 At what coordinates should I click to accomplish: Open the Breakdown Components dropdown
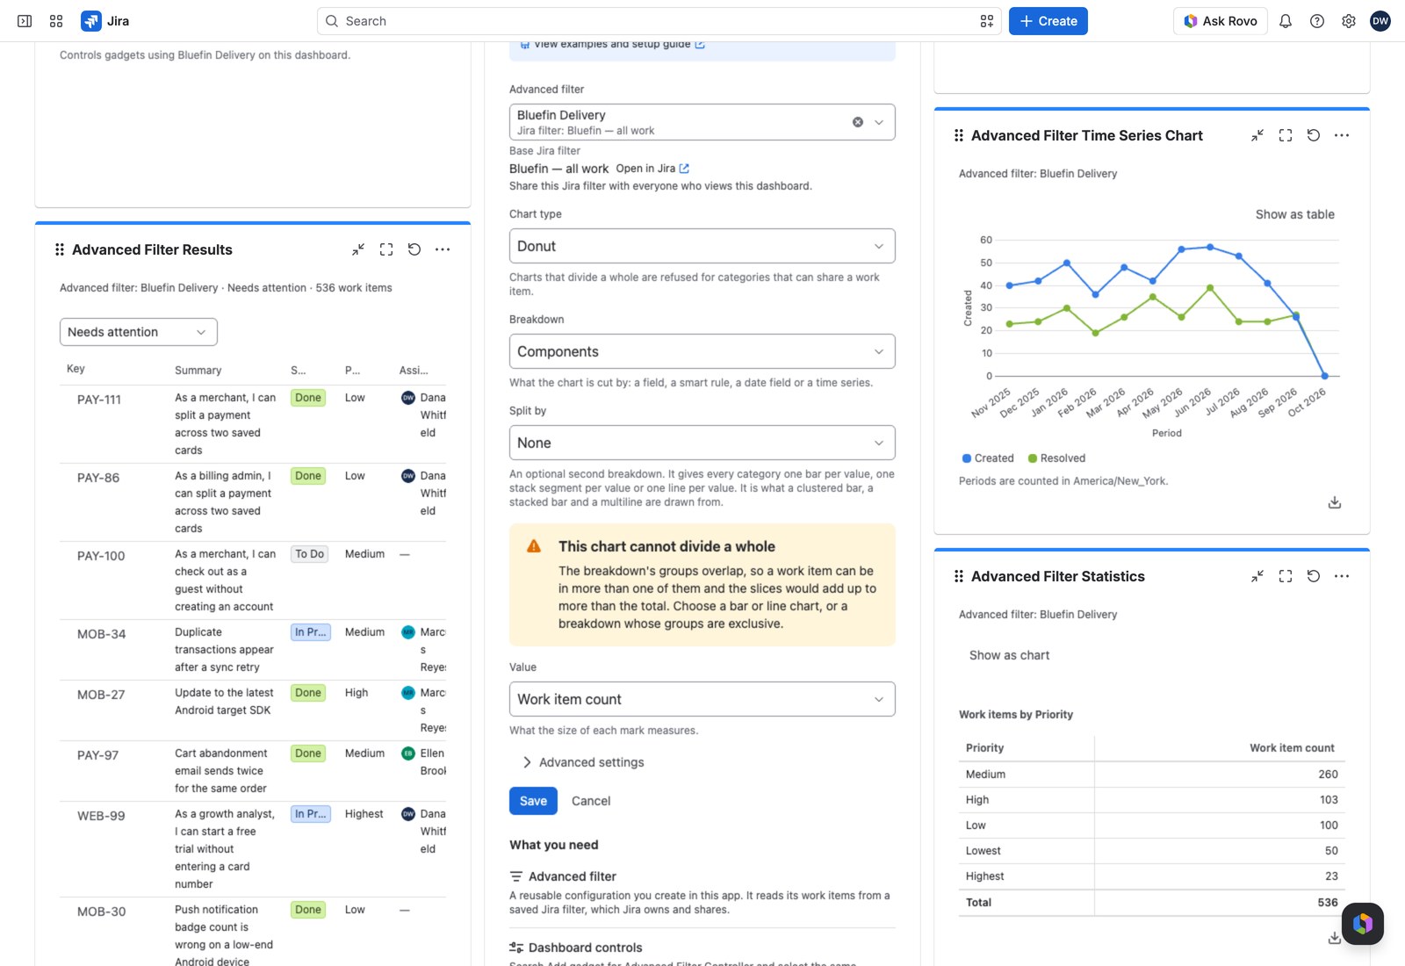[x=702, y=351]
